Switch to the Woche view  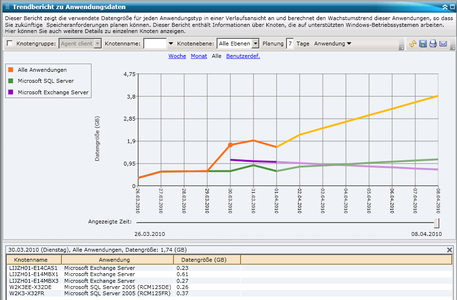tap(177, 56)
